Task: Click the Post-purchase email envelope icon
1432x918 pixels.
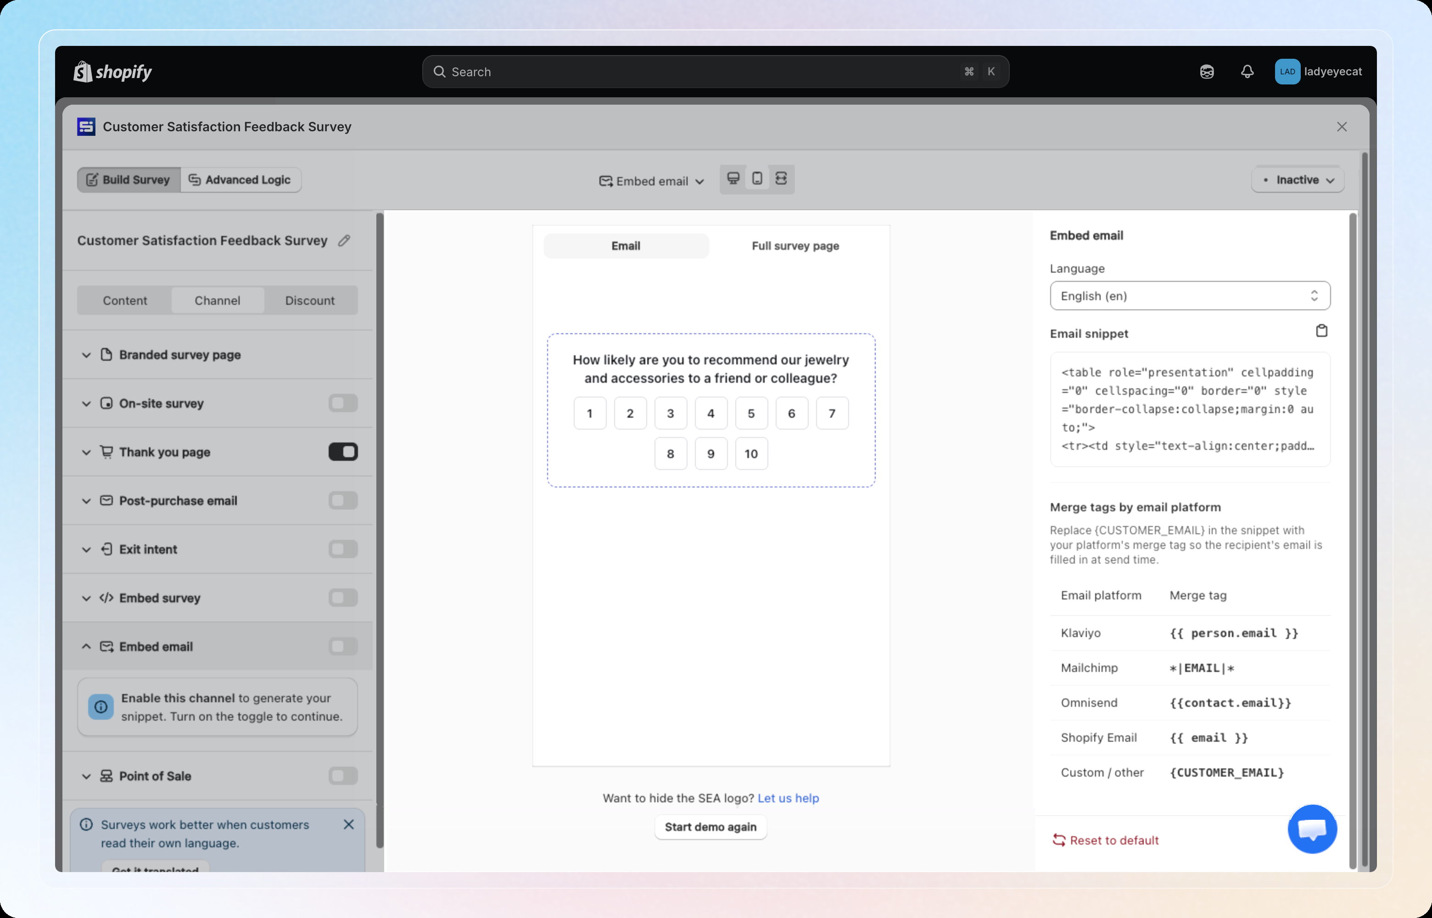Action: (x=106, y=501)
